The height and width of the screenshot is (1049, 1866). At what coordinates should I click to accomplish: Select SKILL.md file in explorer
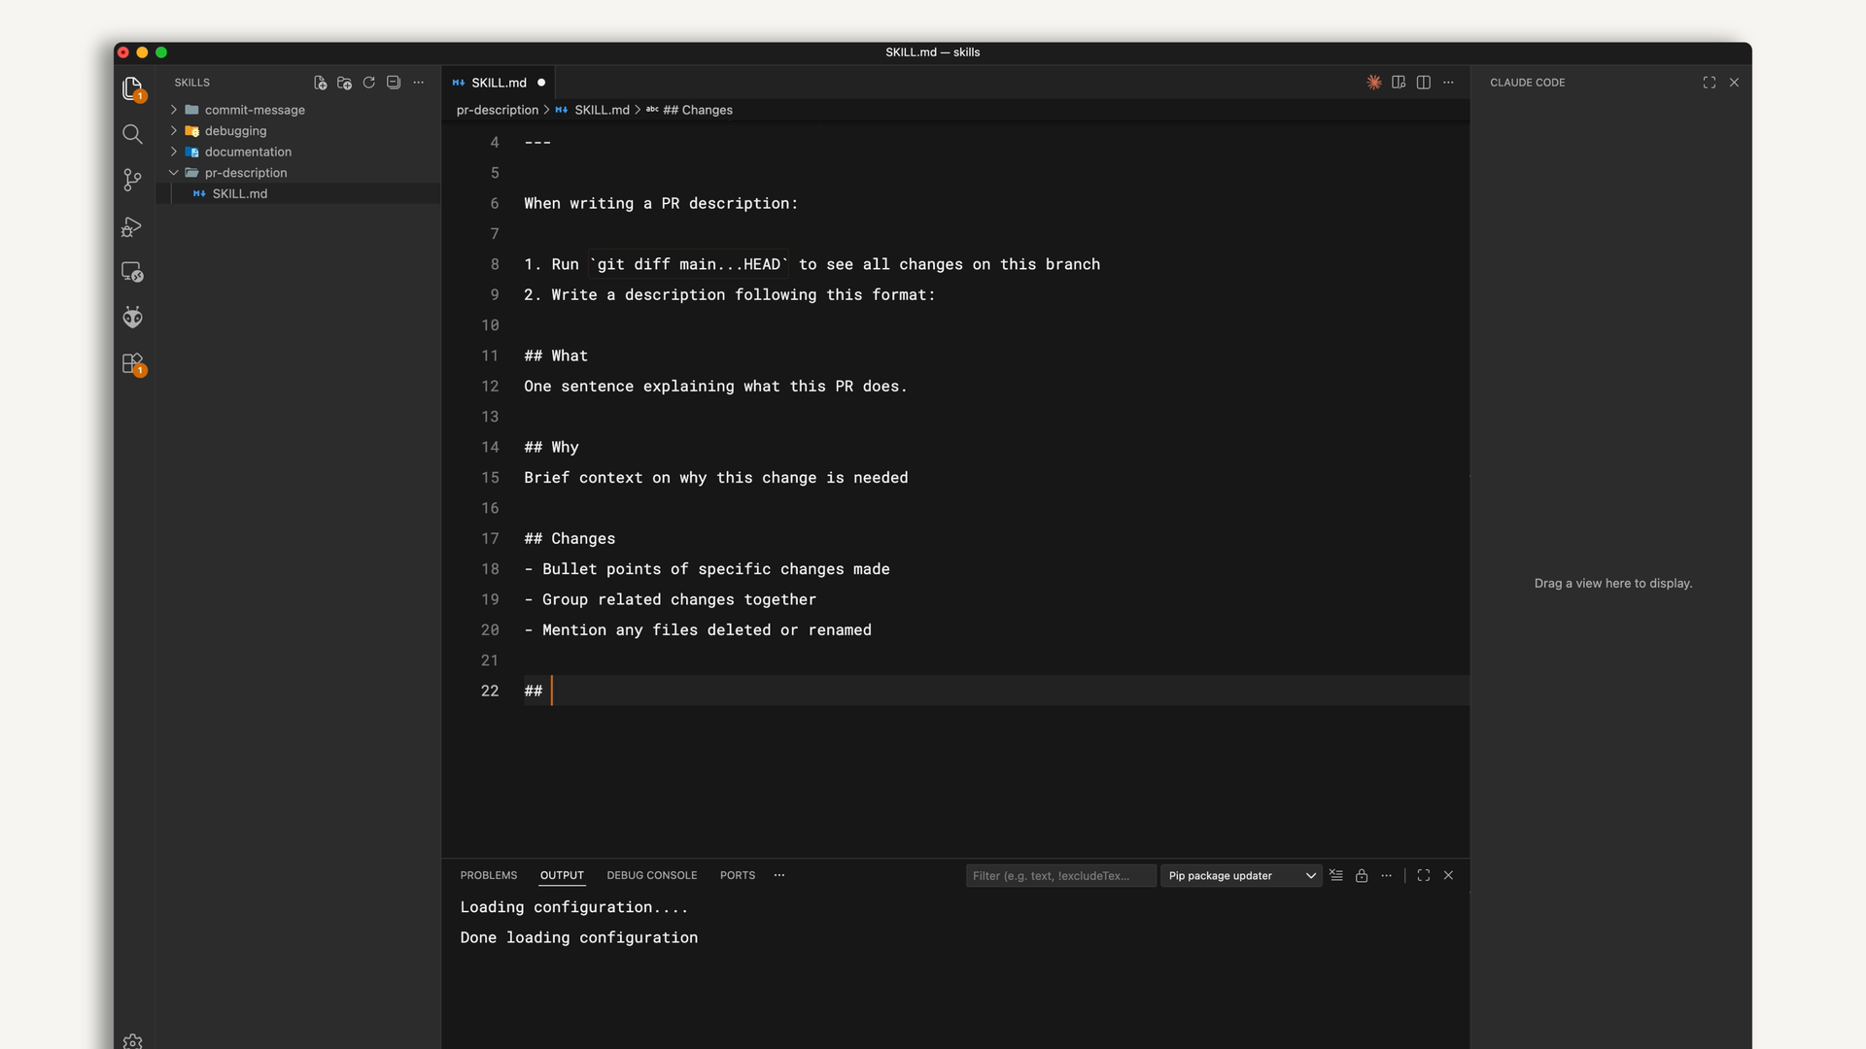[x=239, y=193]
